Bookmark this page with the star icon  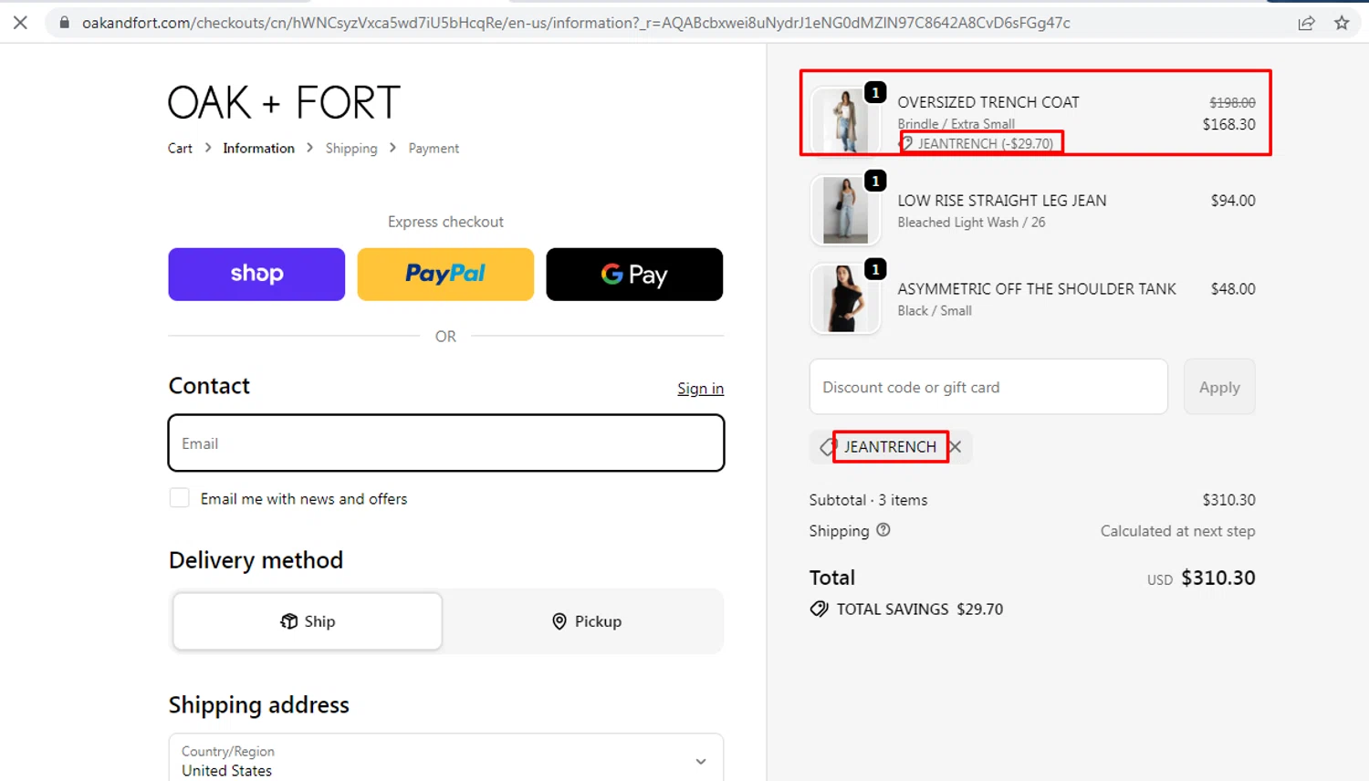coord(1342,23)
